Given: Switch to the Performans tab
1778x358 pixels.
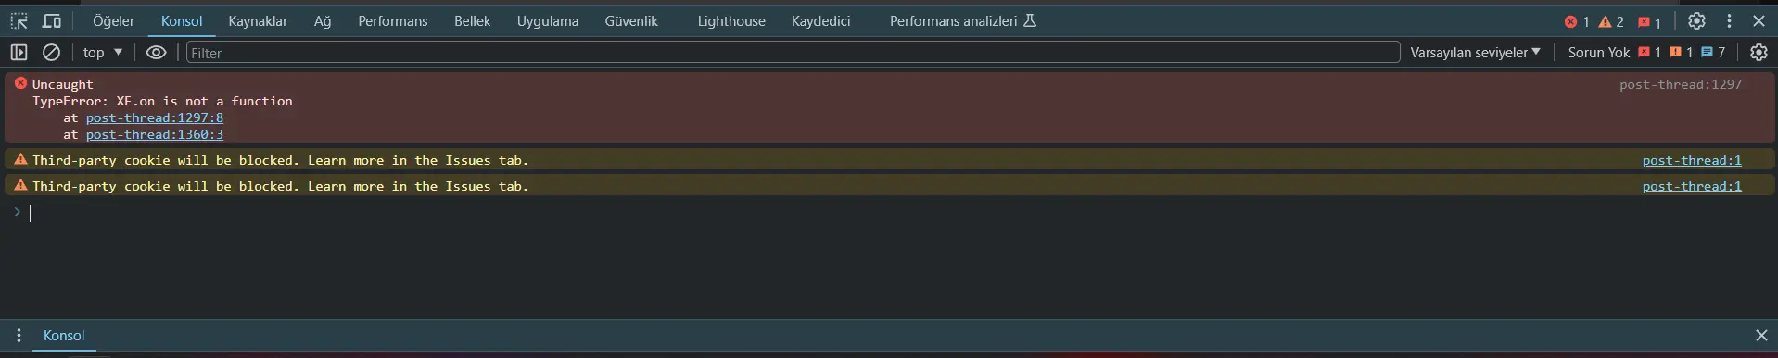Looking at the screenshot, I should tap(393, 20).
